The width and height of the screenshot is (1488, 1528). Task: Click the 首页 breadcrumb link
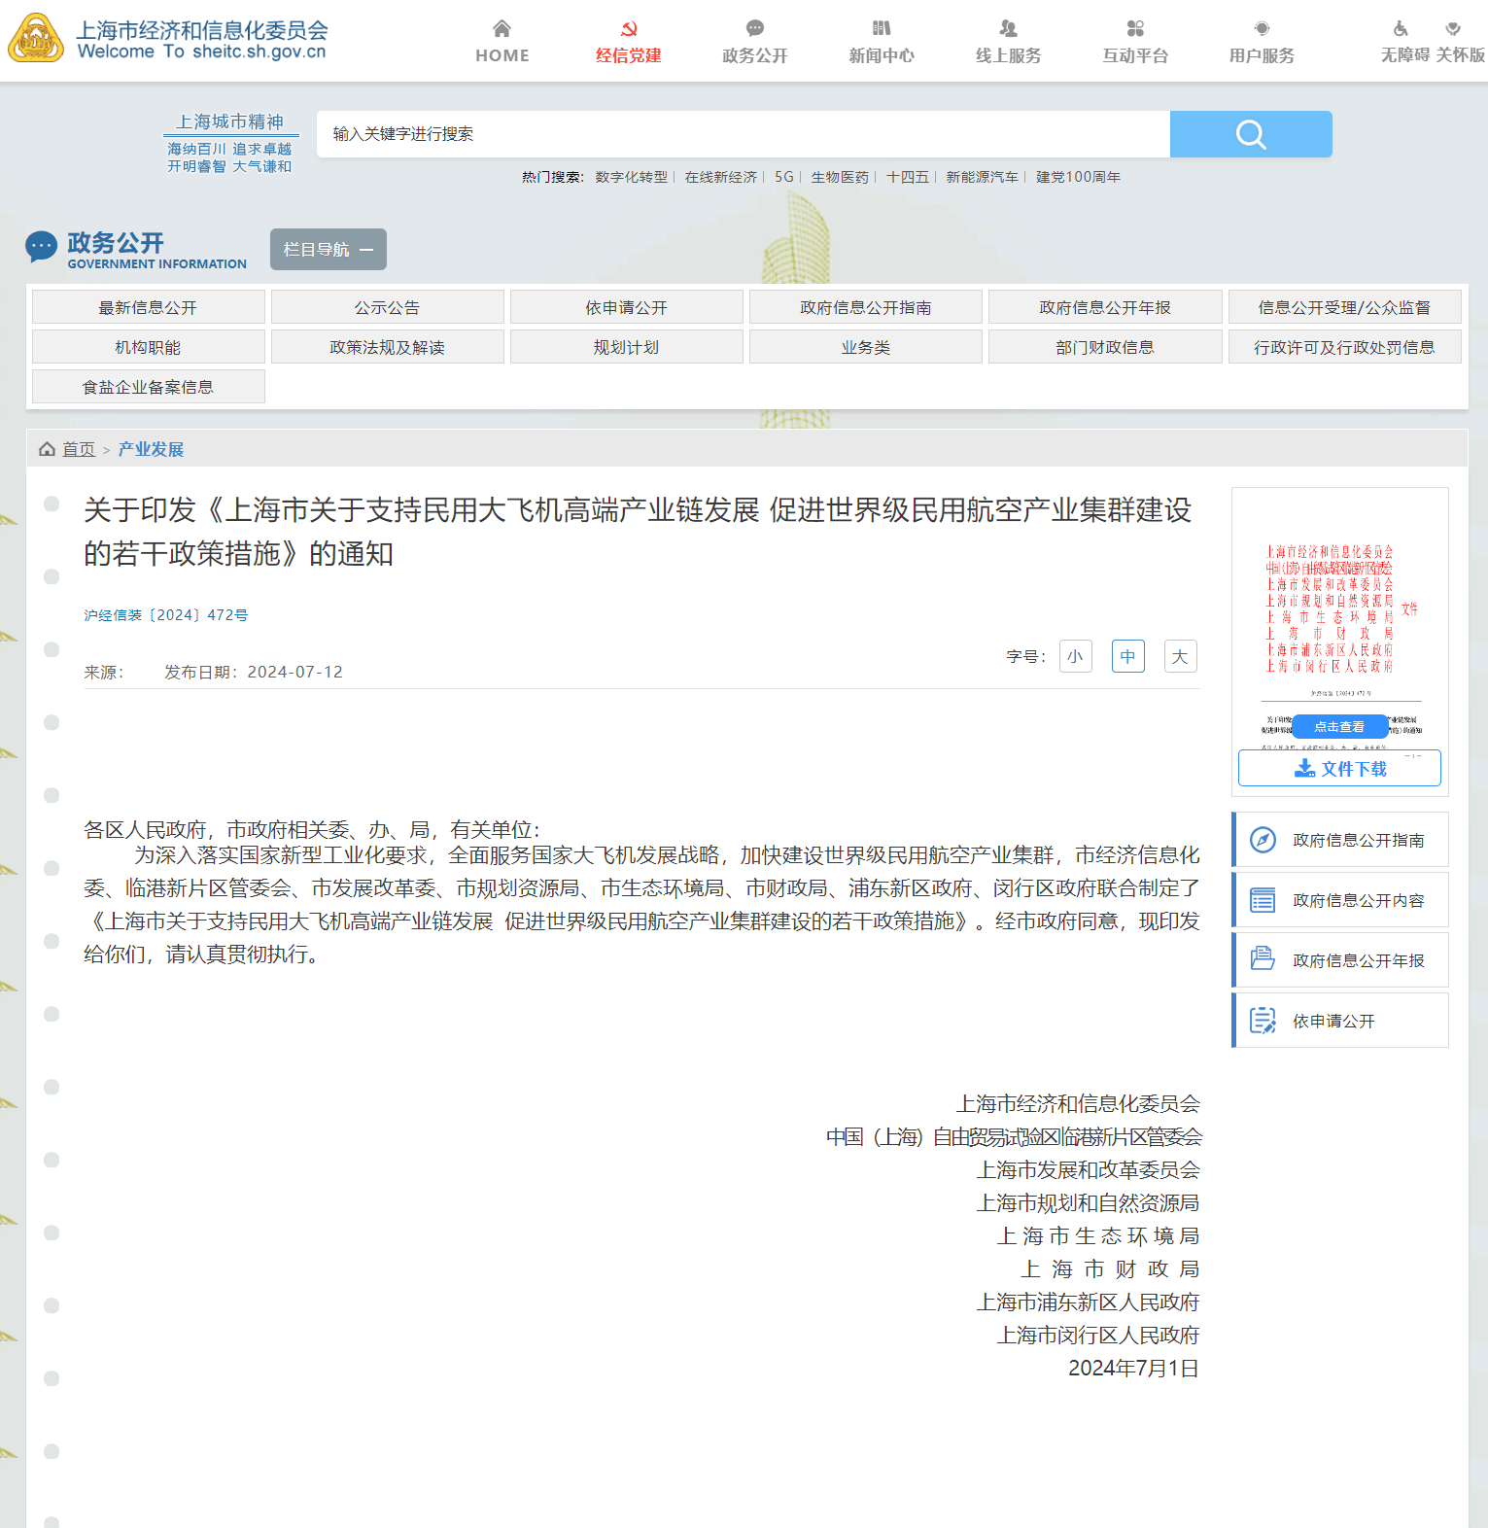coord(79,449)
